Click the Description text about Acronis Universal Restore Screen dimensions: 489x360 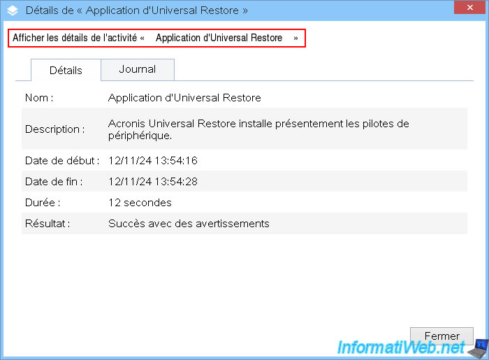[258, 129]
